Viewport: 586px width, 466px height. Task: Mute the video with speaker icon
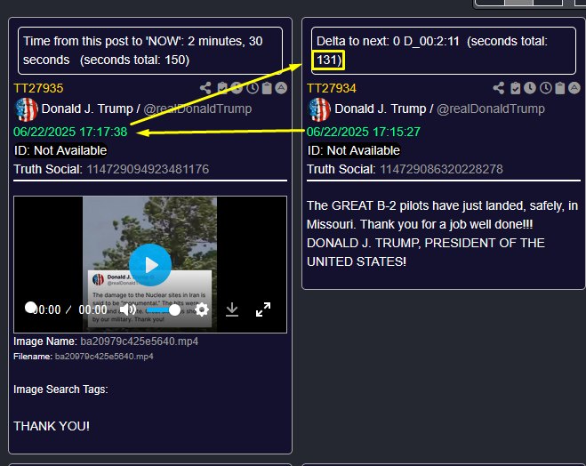point(127,309)
